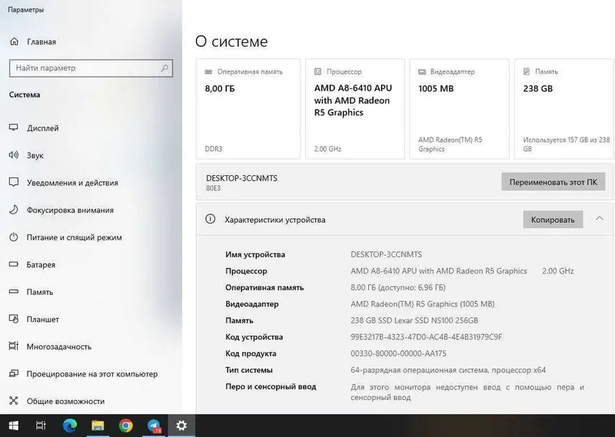
Task: Select product code 00330-80000-00000-AA175
Action: point(398,353)
